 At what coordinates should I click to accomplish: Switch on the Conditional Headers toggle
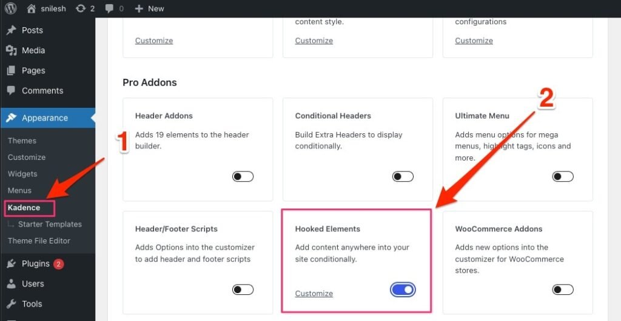(x=403, y=176)
